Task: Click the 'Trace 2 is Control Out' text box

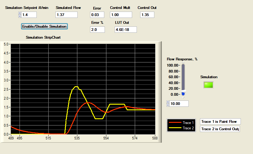Action: click(220, 129)
